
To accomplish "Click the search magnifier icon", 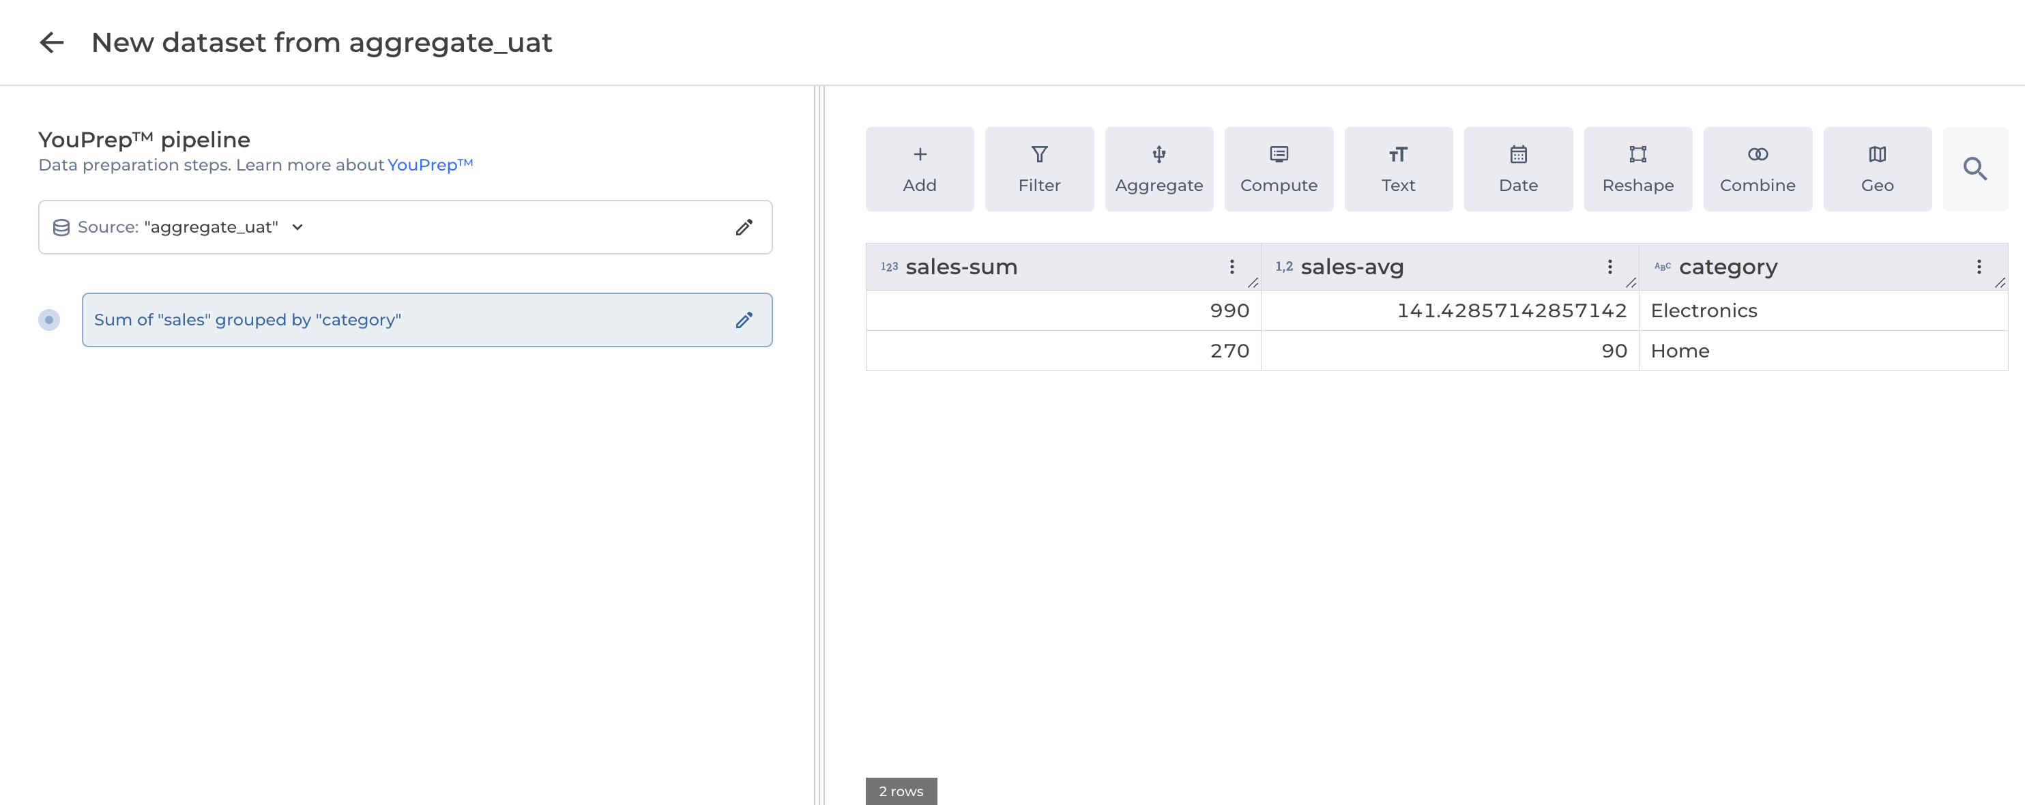I will (1975, 169).
